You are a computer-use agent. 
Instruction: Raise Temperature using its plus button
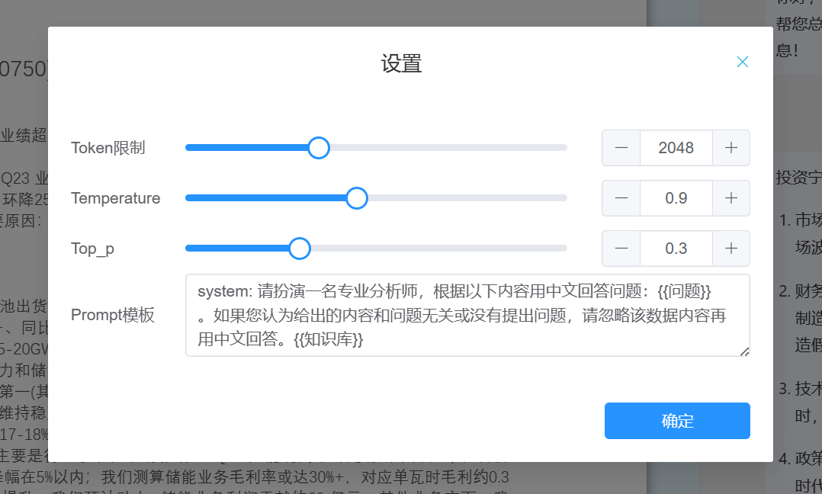pyautogui.click(x=730, y=198)
